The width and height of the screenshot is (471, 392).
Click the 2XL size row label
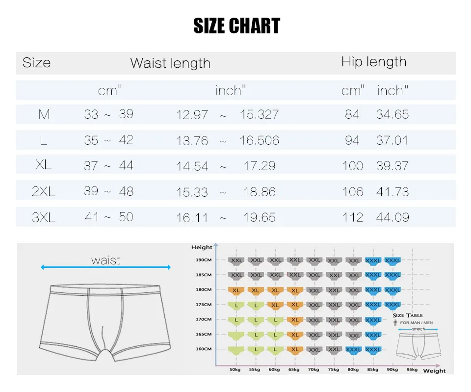pos(44,192)
